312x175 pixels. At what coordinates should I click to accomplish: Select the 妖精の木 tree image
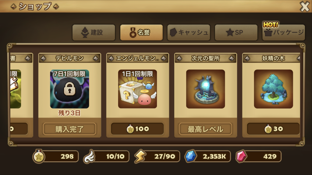pyautogui.click(x=273, y=89)
